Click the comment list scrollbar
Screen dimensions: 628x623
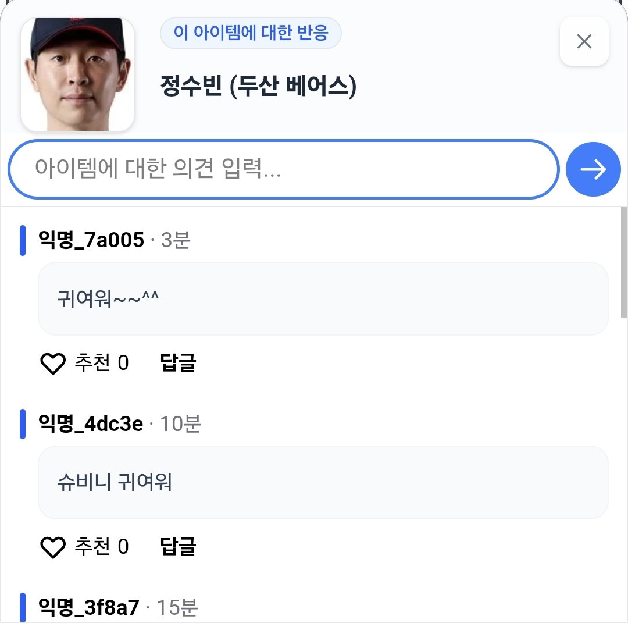tap(623, 263)
